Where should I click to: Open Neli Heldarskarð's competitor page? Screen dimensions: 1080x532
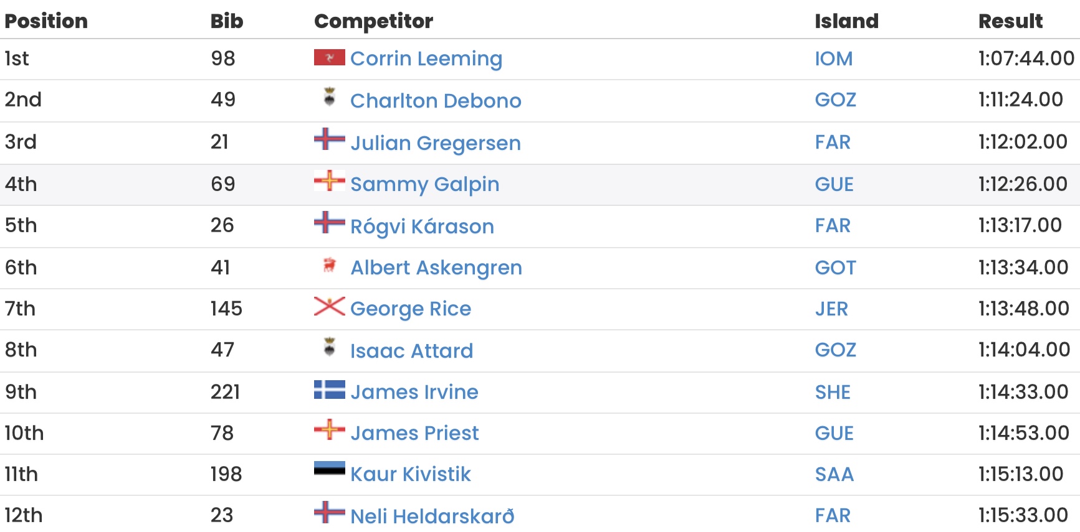click(432, 516)
